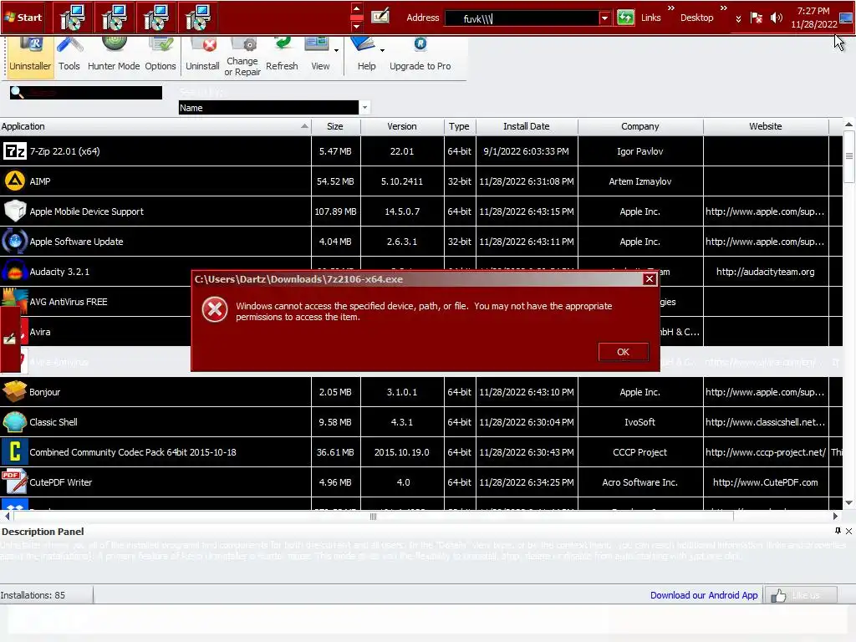Screen dimensions: 856x642
Task: Click the Like us thumbs-up button
Action: click(800, 595)
